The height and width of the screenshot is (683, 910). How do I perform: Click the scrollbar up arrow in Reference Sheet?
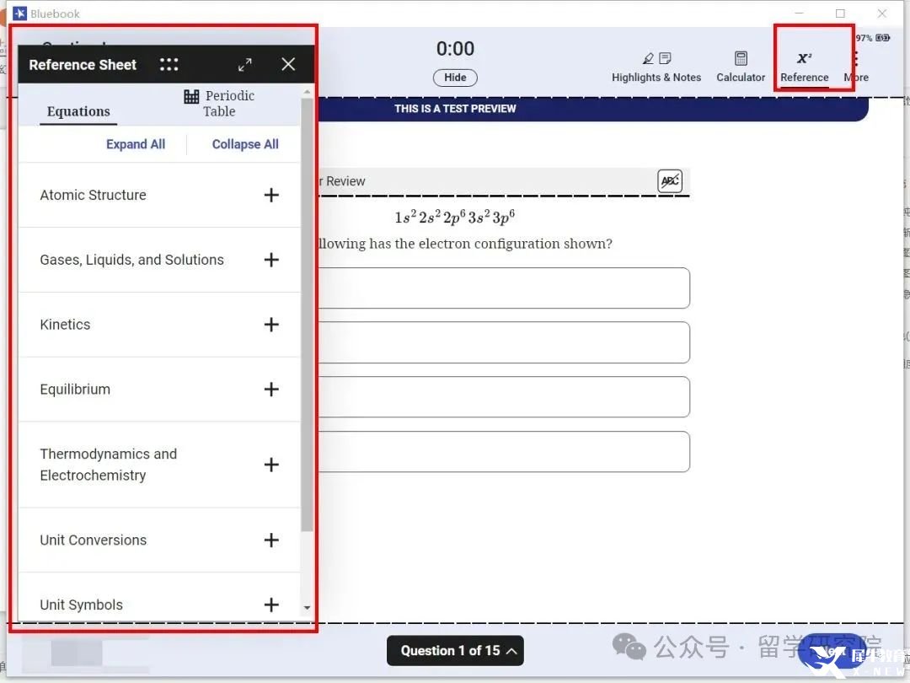307,92
